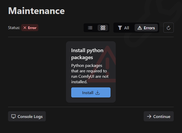Click the monitor icon beside Console Logs
Viewport: 182px width, 133px height.
point(13,116)
